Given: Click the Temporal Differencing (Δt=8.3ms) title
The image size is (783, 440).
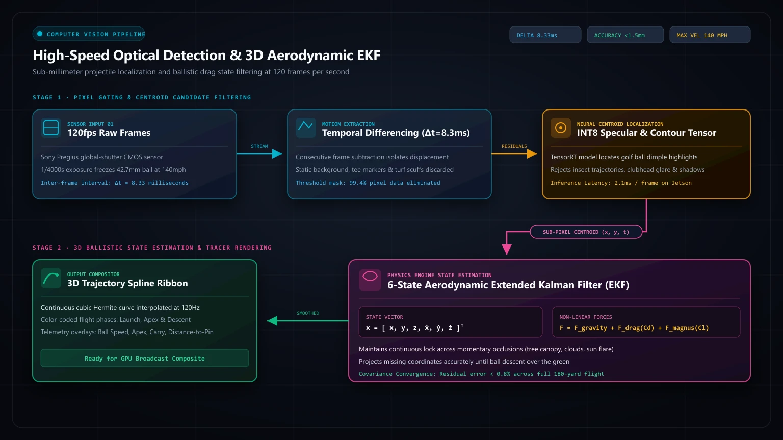Looking at the screenshot, I should [x=396, y=133].
